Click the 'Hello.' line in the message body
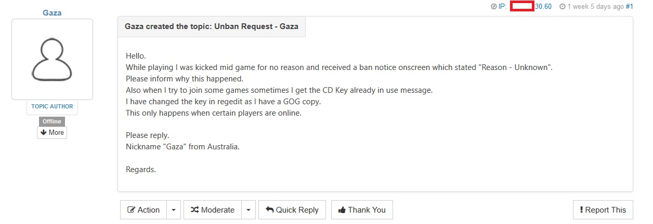 (x=136, y=55)
